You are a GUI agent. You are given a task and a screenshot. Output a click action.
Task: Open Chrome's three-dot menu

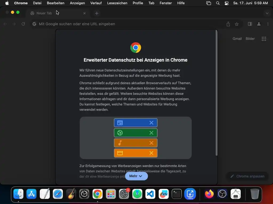pos(268,24)
